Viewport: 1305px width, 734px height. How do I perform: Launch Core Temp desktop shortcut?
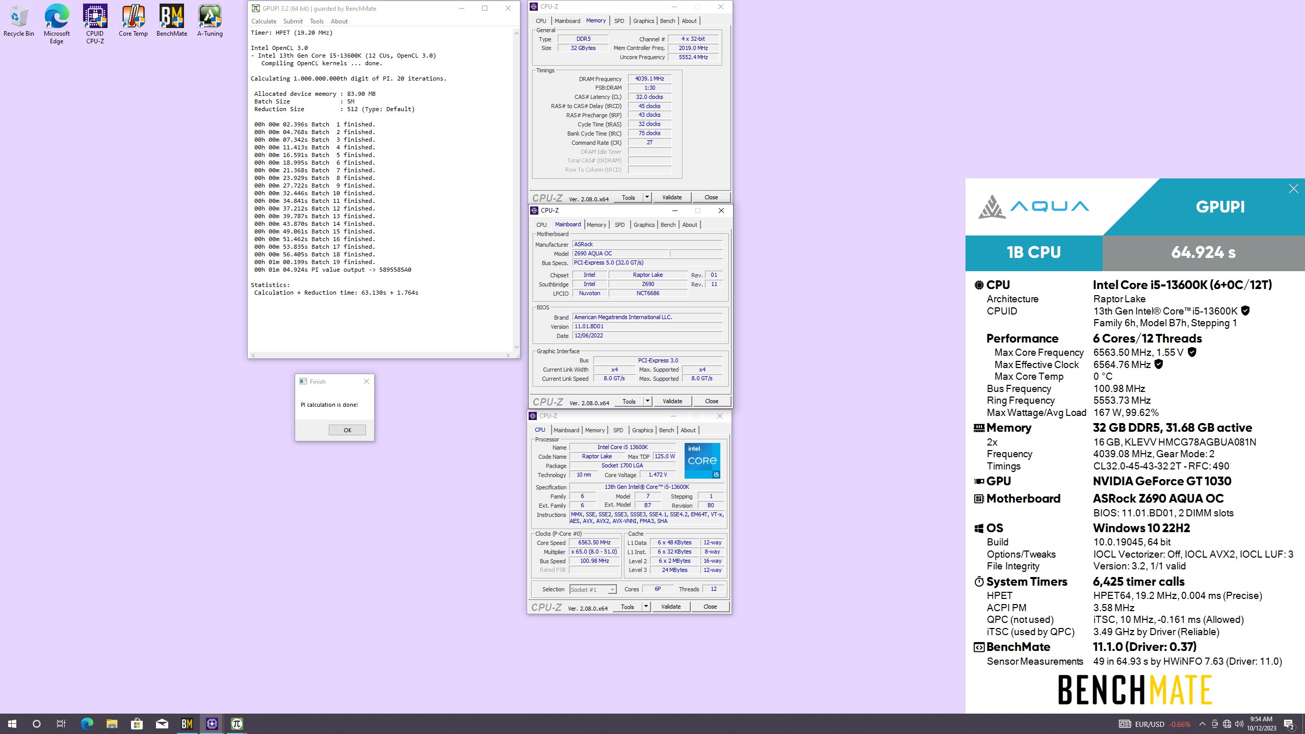pyautogui.click(x=133, y=21)
